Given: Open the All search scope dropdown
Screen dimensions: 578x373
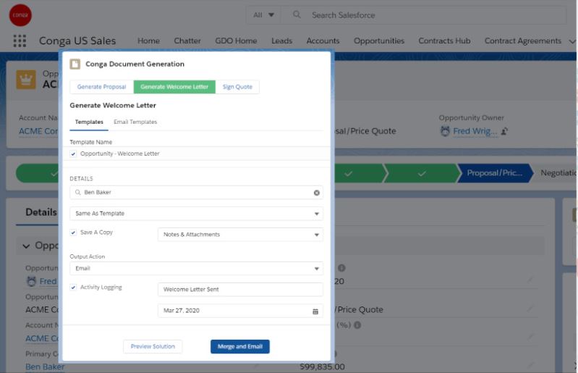Looking at the screenshot, I should coord(263,15).
